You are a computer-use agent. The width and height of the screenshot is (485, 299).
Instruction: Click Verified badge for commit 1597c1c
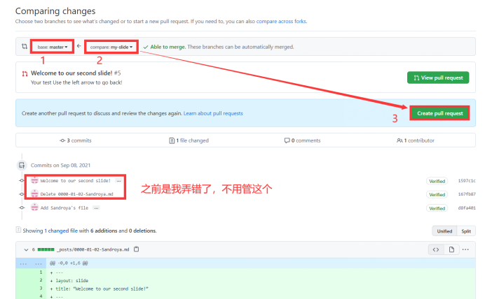437,181
